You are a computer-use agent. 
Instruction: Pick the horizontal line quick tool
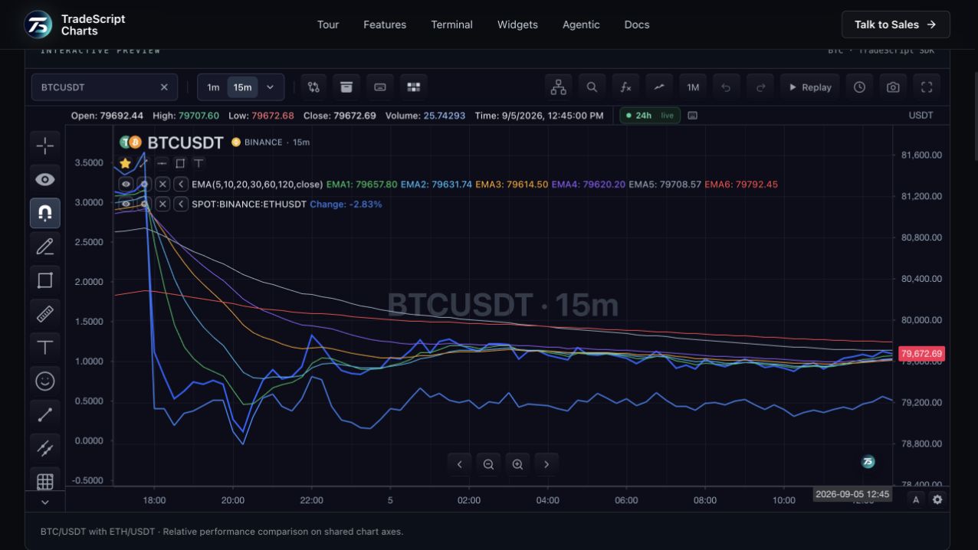[162, 163]
